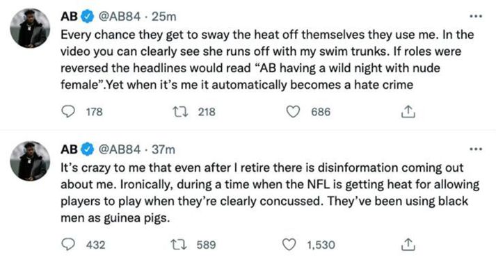Share the 25m ago tweet
Screen dimensions: 496x262
coord(408,112)
